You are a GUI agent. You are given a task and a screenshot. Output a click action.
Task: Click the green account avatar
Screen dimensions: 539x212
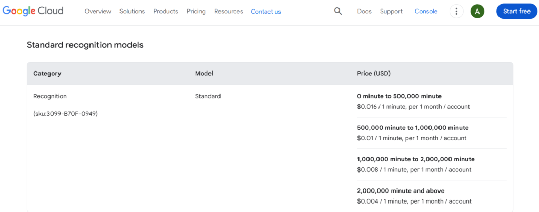(477, 11)
